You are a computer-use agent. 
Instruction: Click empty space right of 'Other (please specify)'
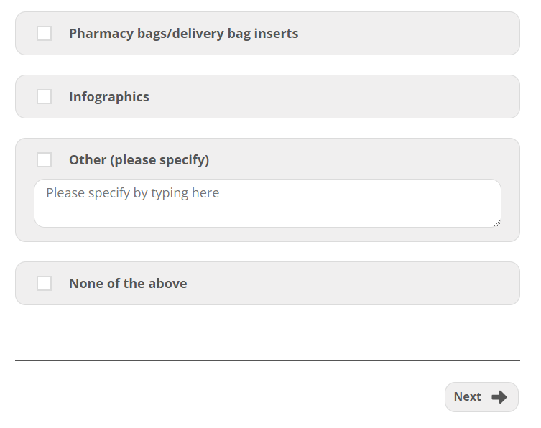[359, 160]
